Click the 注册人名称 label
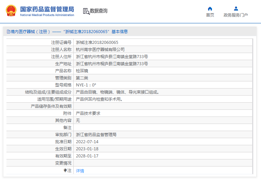The width and height of the screenshot is (261, 179). click(61, 50)
